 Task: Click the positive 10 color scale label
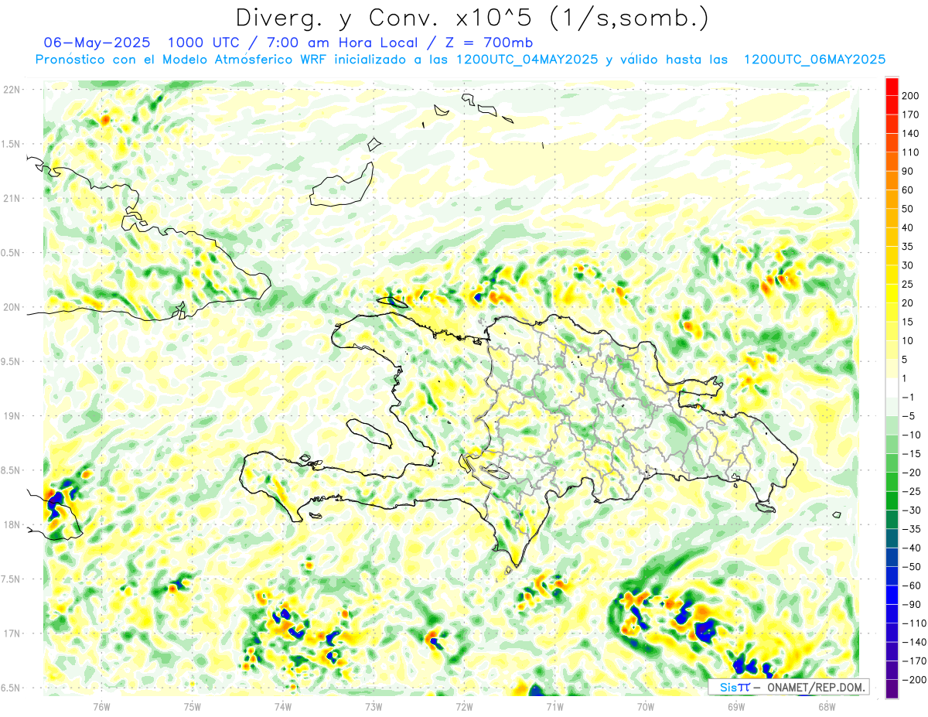908,341
